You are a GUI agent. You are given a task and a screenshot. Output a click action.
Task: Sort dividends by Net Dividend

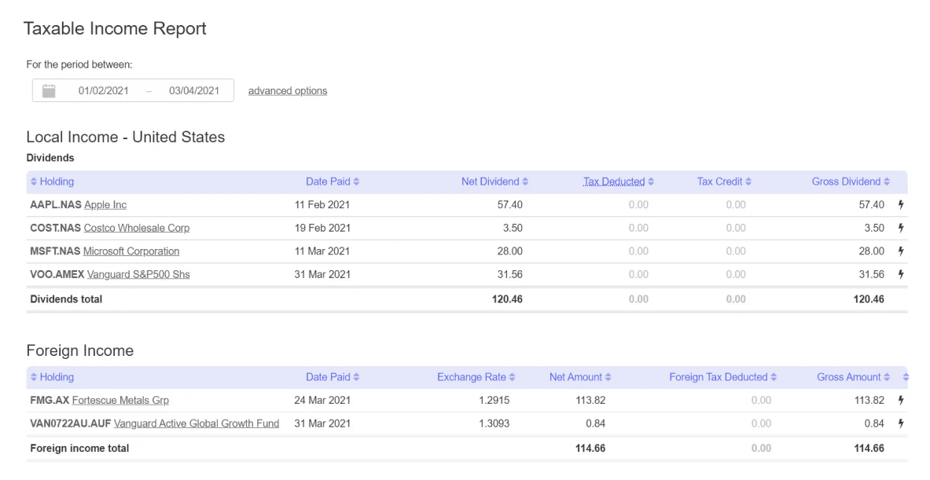(x=494, y=181)
